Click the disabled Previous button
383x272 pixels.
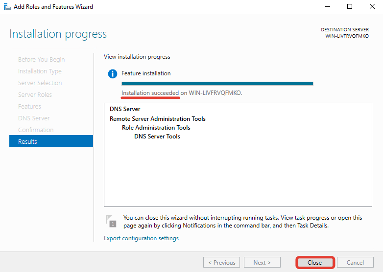coord(221,263)
